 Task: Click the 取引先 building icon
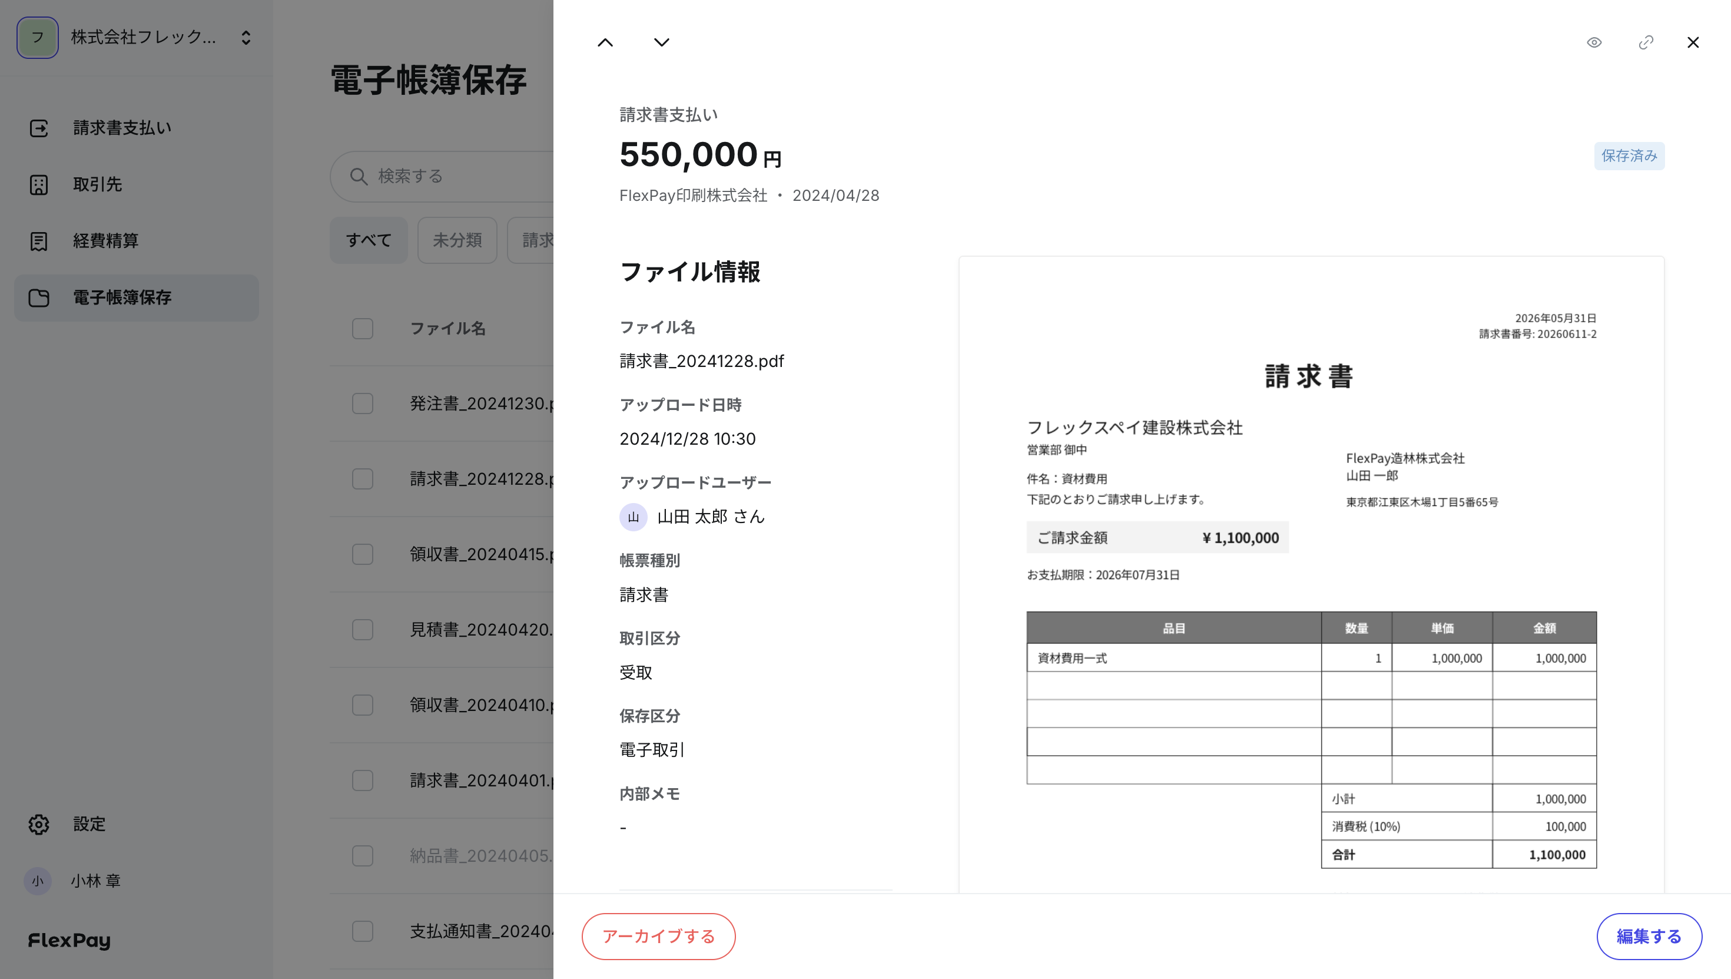click(x=39, y=184)
